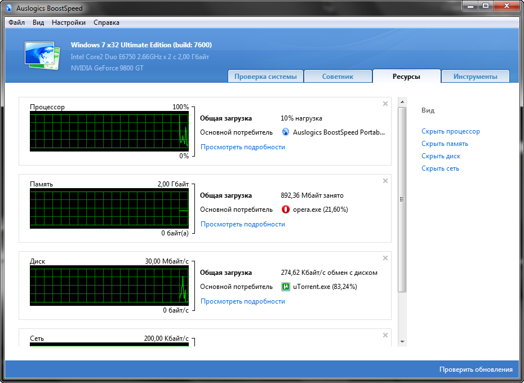Click the system monitor picture in header

(42, 56)
